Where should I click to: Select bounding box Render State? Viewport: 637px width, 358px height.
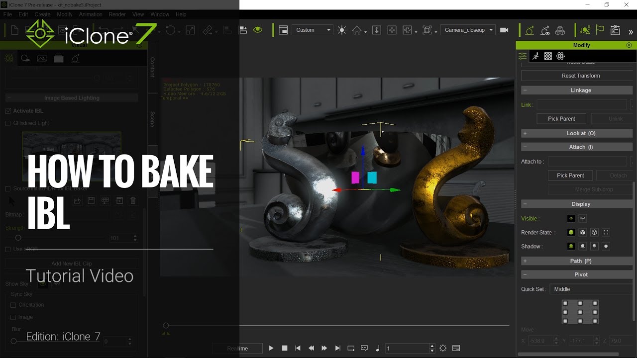point(606,232)
